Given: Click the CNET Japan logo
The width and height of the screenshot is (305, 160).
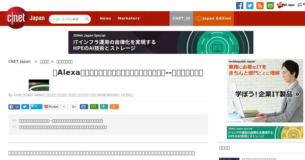Looking at the screenshot, I should coord(25,18).
